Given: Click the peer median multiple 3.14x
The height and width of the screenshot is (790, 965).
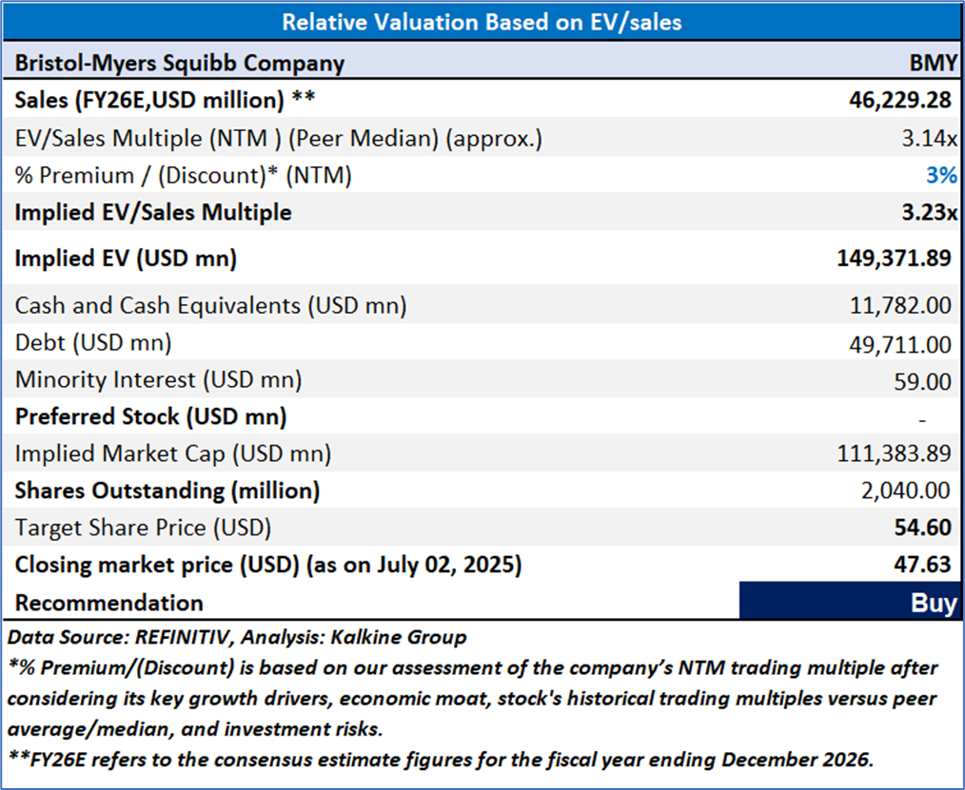Looking at the screenshot, I should pos(929,138).
